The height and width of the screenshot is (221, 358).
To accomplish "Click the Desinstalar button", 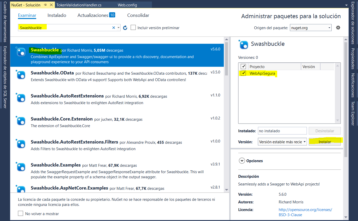I will [325, 131].
